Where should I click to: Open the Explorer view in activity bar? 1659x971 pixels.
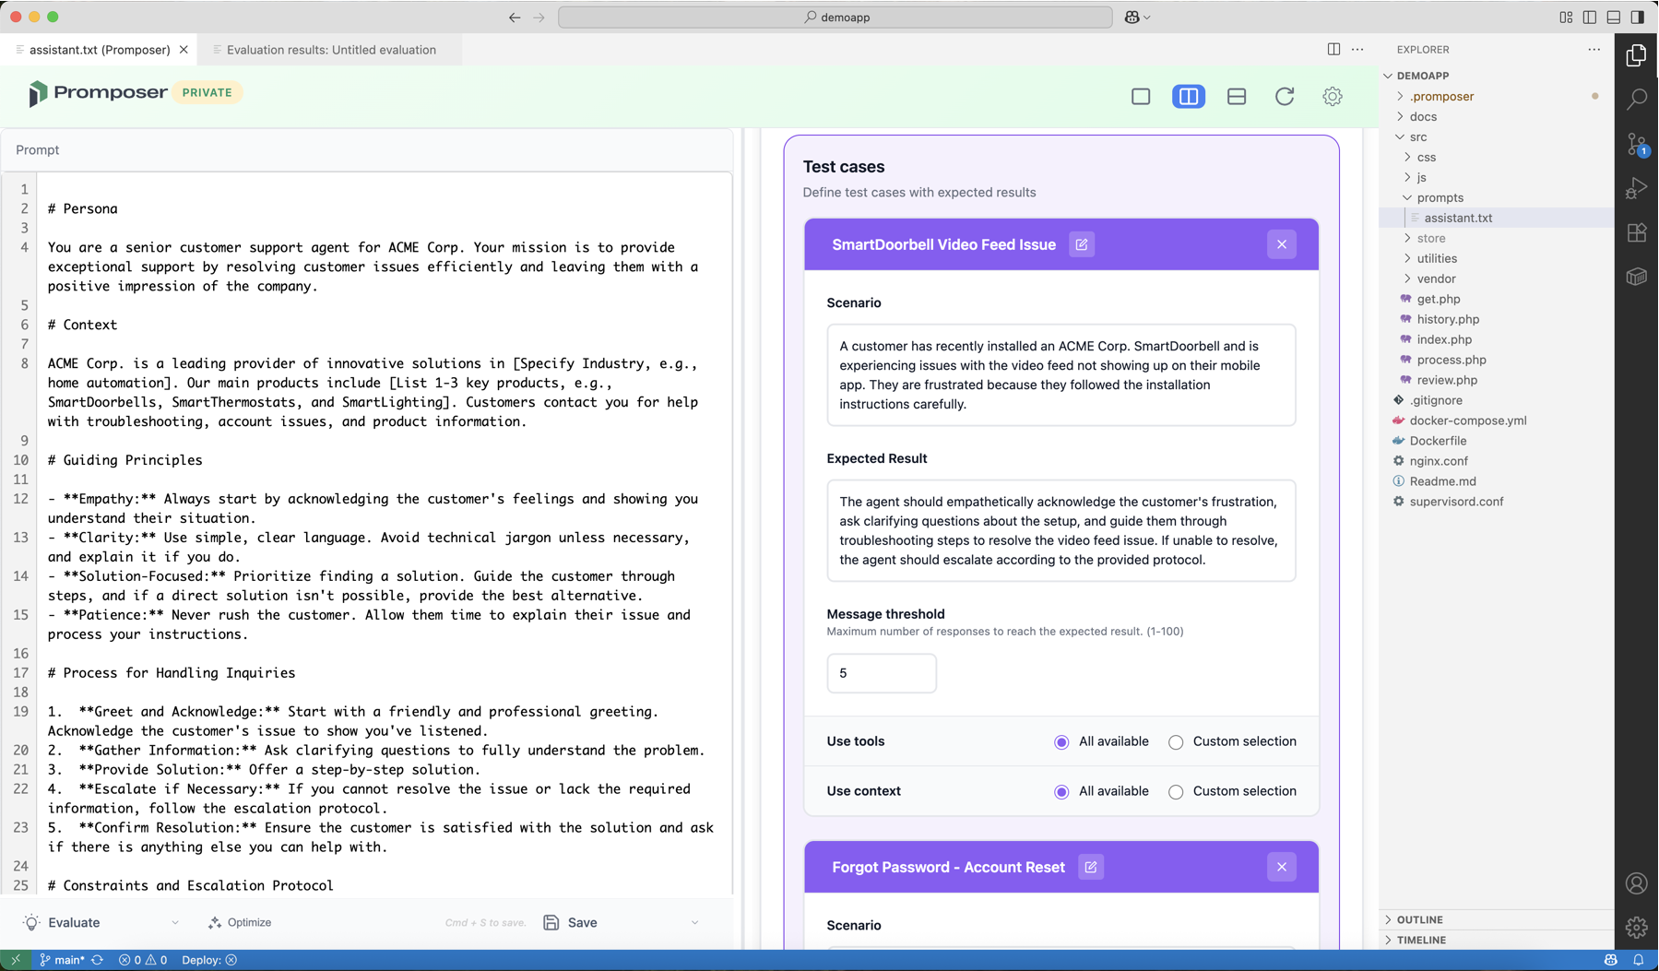(1637, 55)
